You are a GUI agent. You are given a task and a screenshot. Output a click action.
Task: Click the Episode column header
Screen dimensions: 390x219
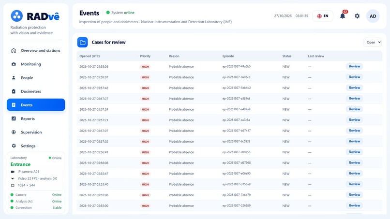[228, 56]
